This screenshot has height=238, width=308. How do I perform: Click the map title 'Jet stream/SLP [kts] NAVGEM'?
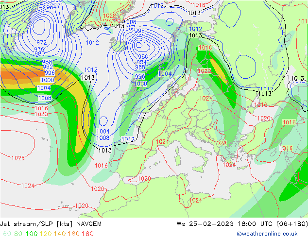[51, 224]
